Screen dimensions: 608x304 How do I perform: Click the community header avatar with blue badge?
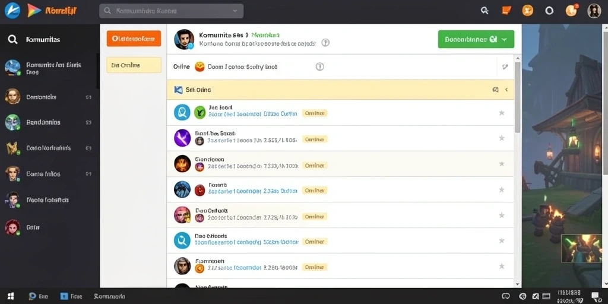184,40
